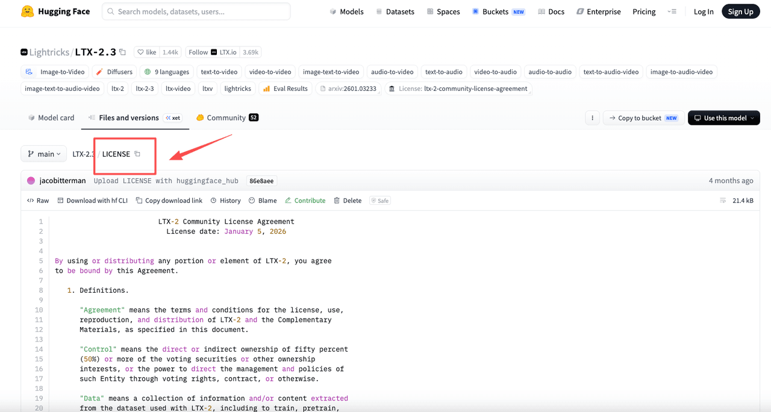This screenshot has width=771, height=412.
Task: Select the text-to-video tag
Action: [219, 72]
